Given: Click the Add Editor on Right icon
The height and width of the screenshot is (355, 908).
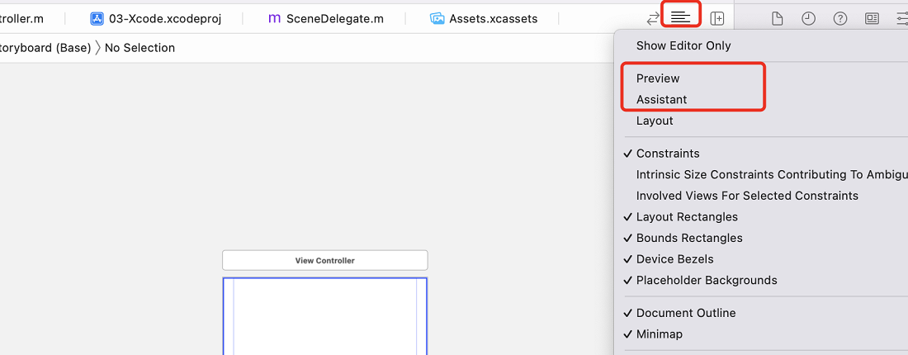Looking at the screenshot, I should coord(716,18).
